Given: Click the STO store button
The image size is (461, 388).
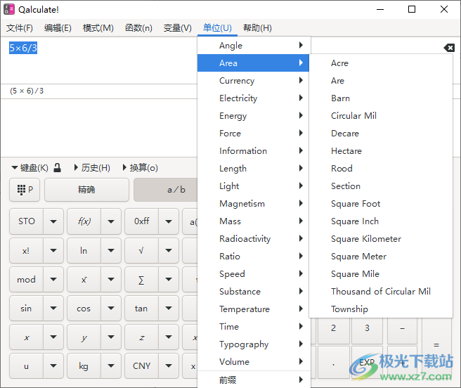Looking at the screenshot, I should click(x=27, y=221).
